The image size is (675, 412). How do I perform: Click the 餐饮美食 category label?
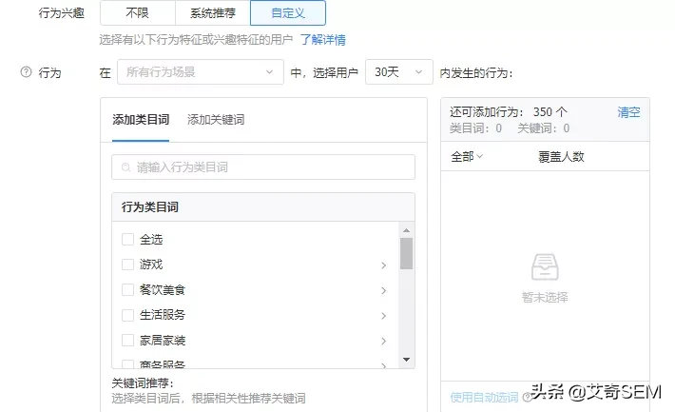coord(163,289)
